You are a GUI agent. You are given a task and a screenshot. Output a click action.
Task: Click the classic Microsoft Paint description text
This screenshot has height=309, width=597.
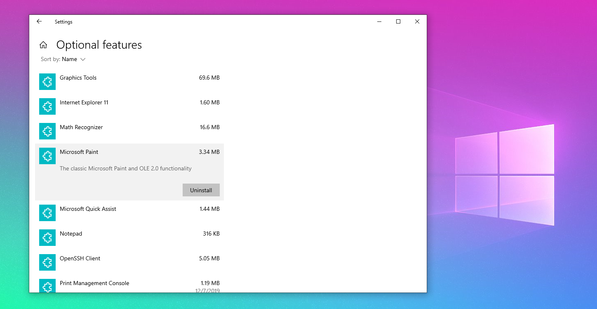click(126, 168)
